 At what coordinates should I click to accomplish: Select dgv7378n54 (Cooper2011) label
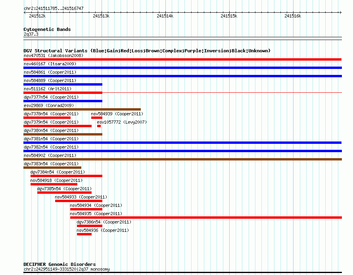click(x=51, y=114)
